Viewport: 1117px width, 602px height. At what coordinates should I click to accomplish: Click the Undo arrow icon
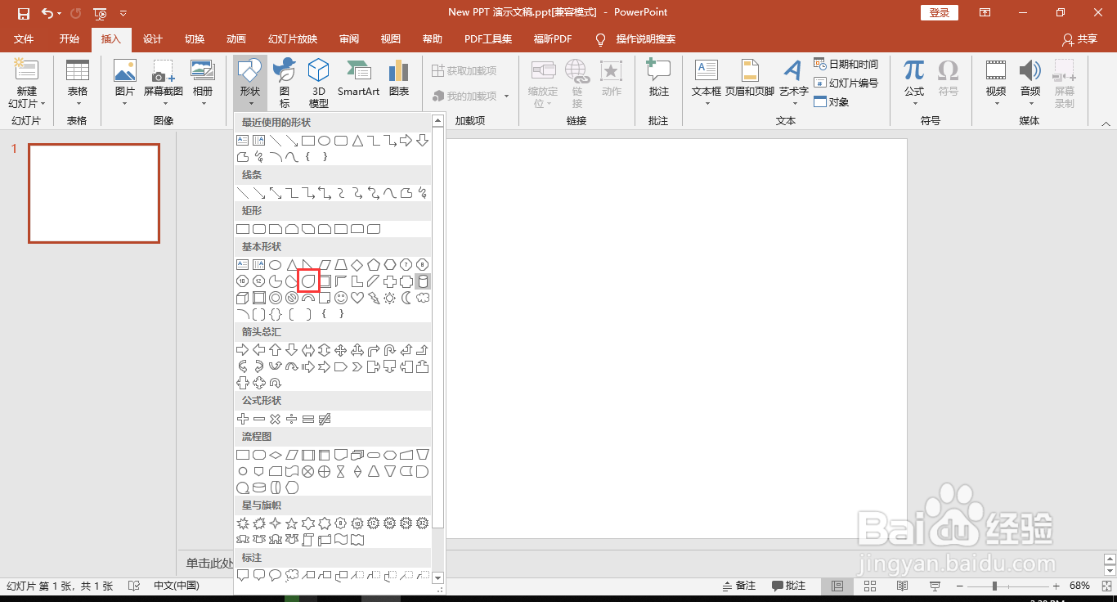pyautogui.click(x=47, y=13)
